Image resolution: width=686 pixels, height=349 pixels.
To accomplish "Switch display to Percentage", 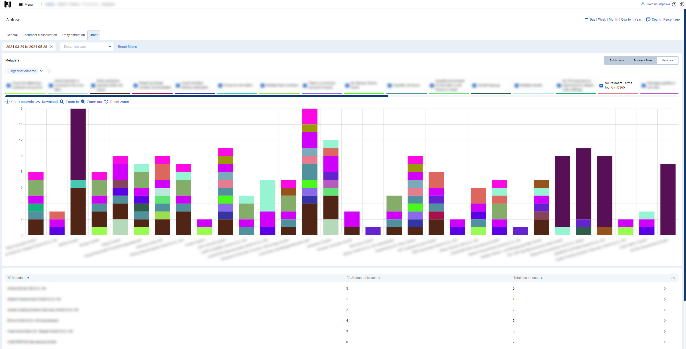I will click(671, 20).
